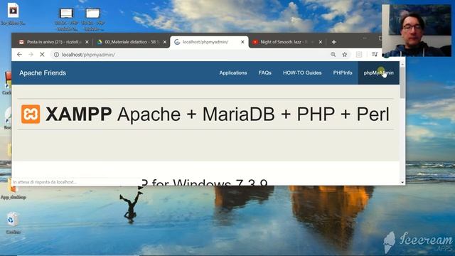Click the scrollbar up arrow

click(402, 64)
